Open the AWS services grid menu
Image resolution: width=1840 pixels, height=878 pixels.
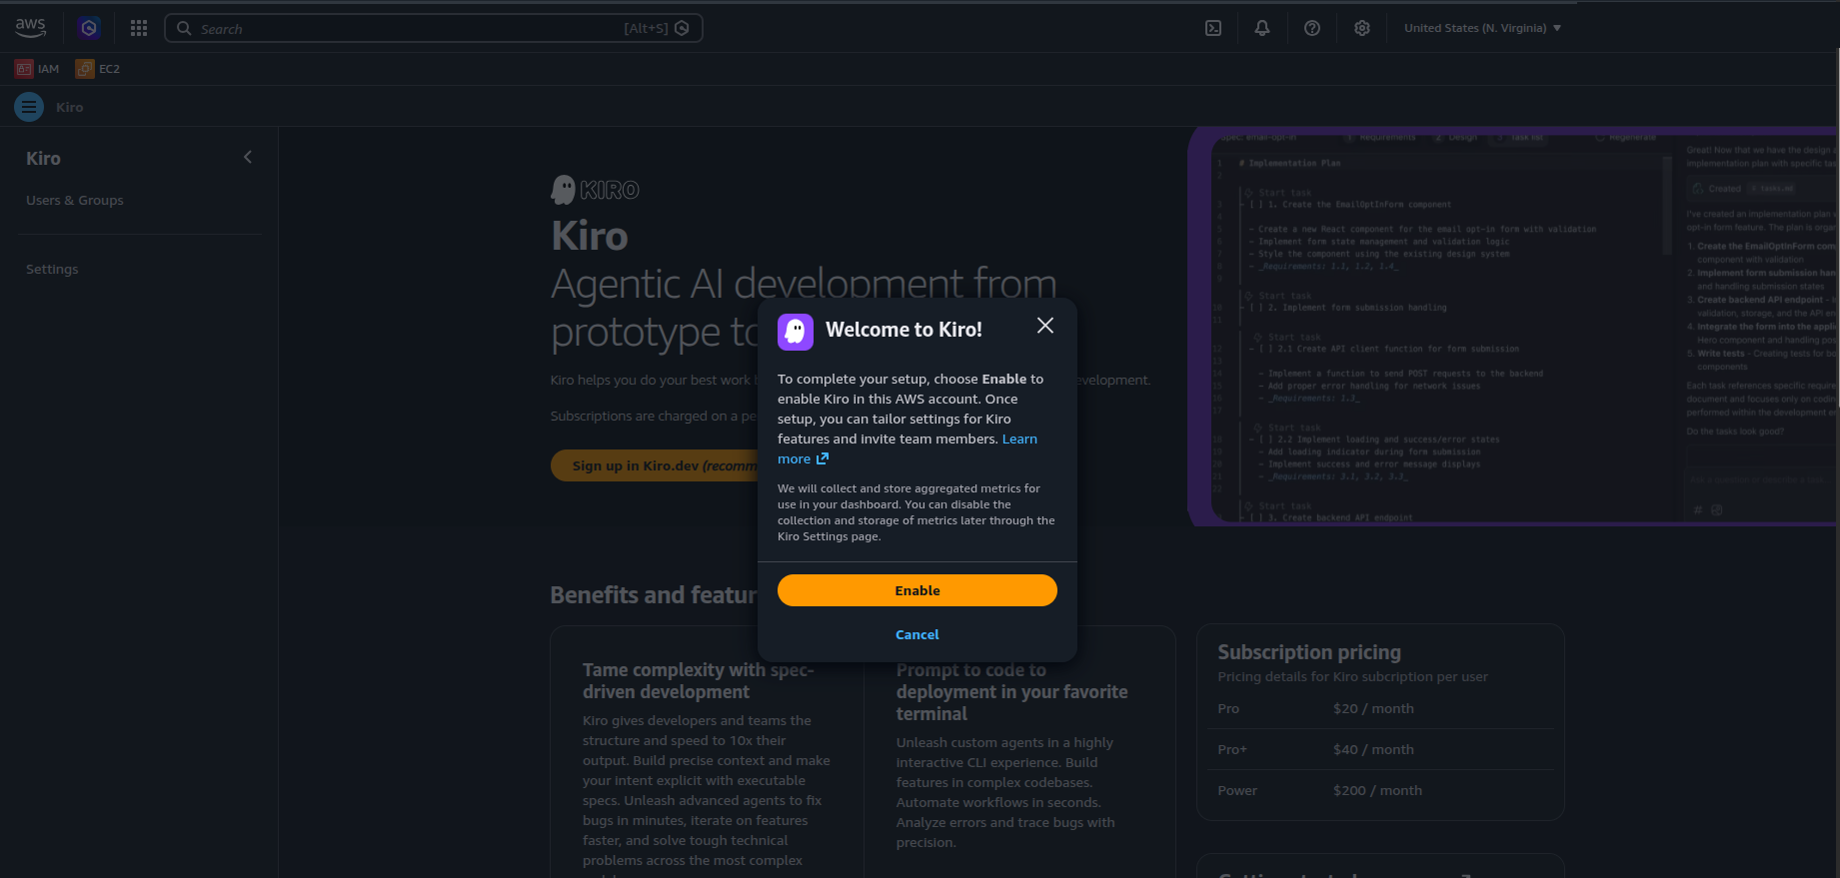click(x=139, y=28)
